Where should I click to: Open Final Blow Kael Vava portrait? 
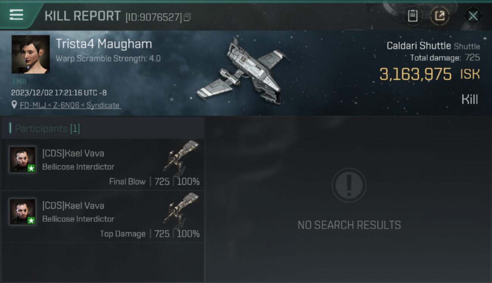23,160
